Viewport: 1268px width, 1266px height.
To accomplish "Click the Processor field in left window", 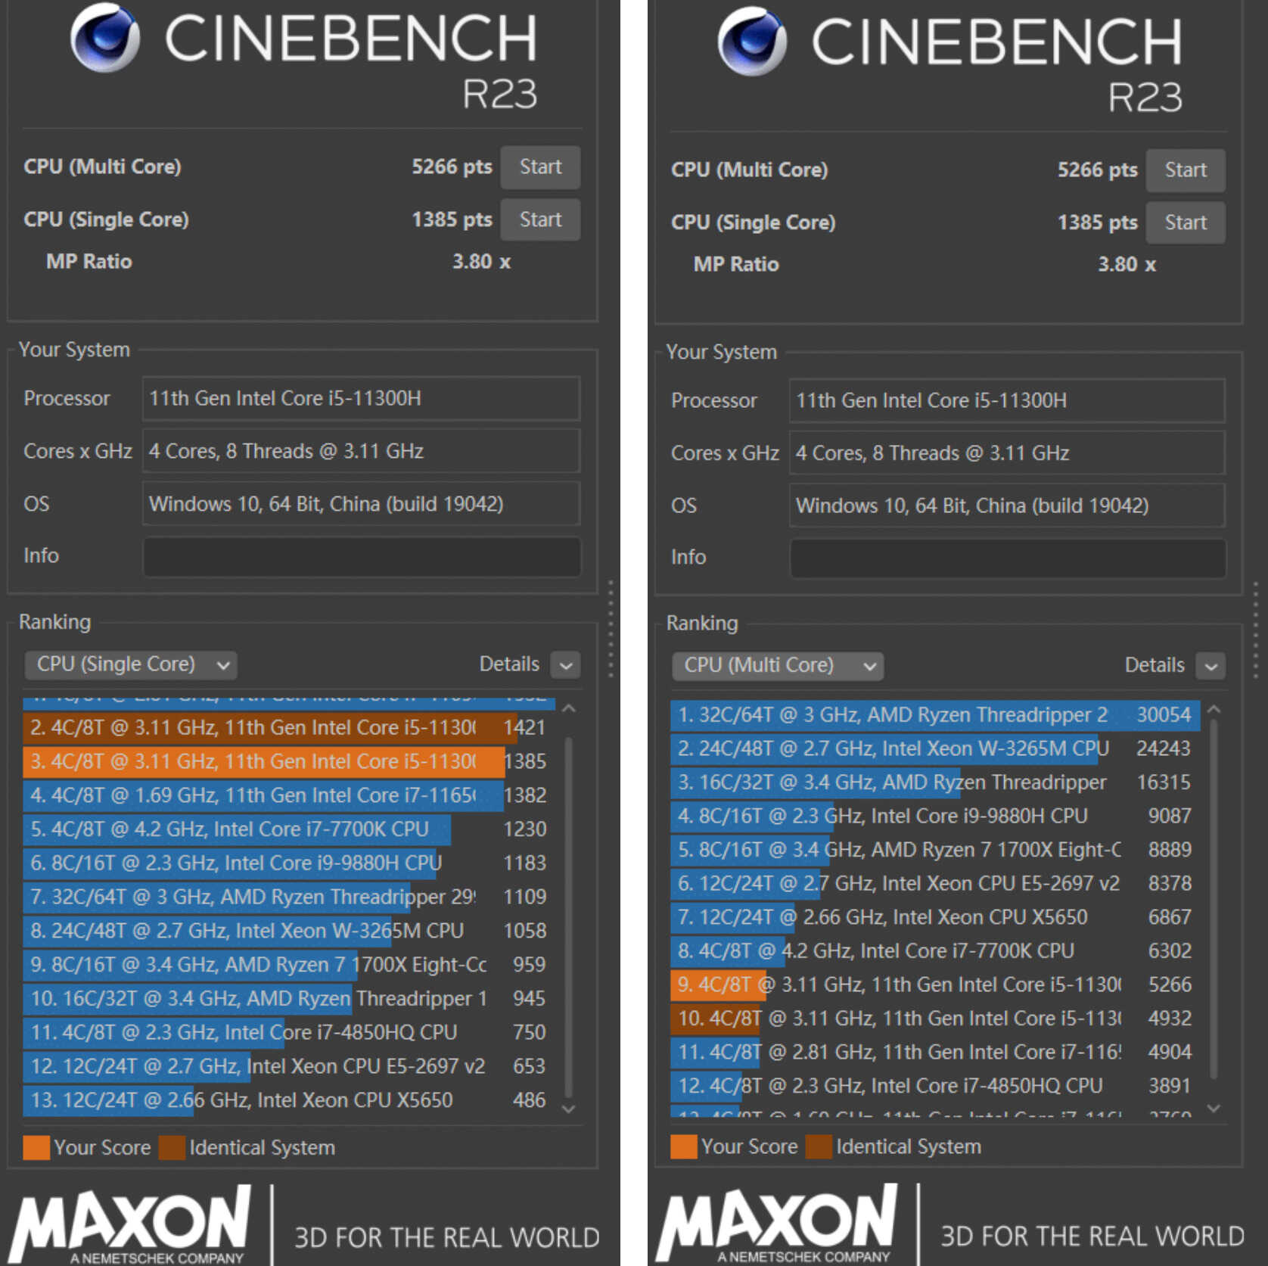I will pos(362,398).
